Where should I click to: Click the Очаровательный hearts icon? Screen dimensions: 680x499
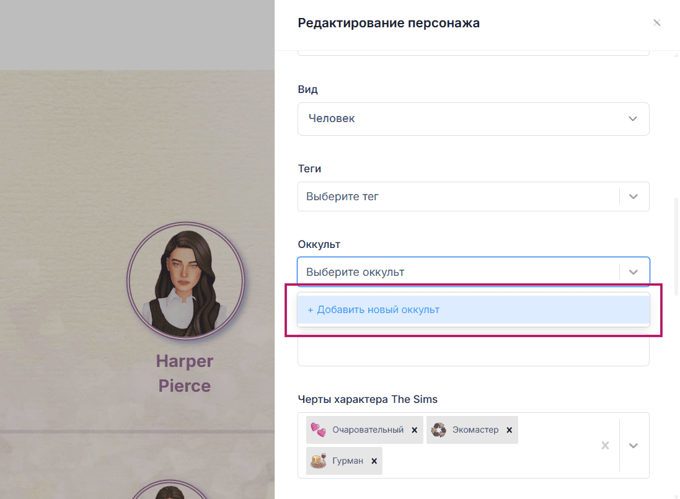[x=319, y=430]
